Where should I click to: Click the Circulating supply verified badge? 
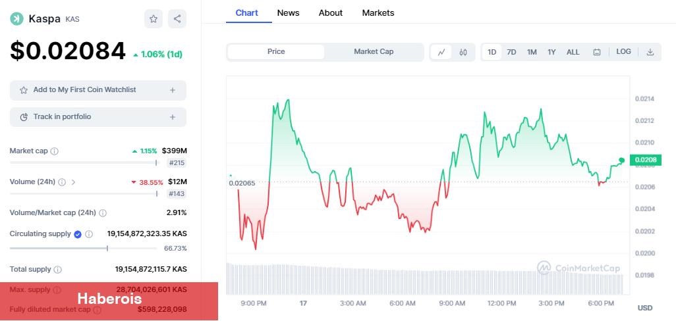[x=78, y=234]
